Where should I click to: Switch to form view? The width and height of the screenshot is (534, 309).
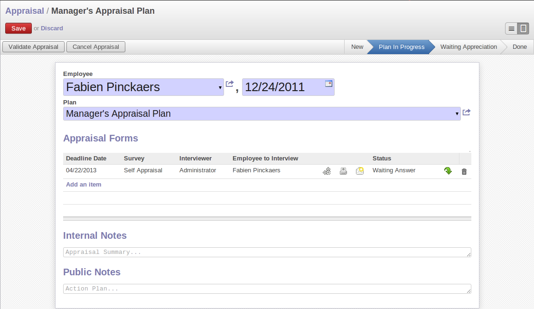tap(523, 28)
